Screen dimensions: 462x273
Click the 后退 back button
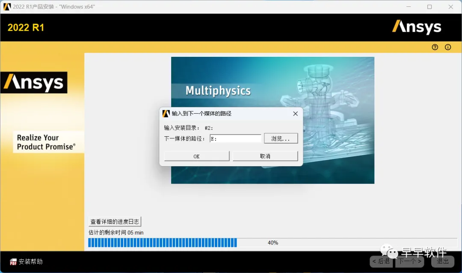click(381, 261)
